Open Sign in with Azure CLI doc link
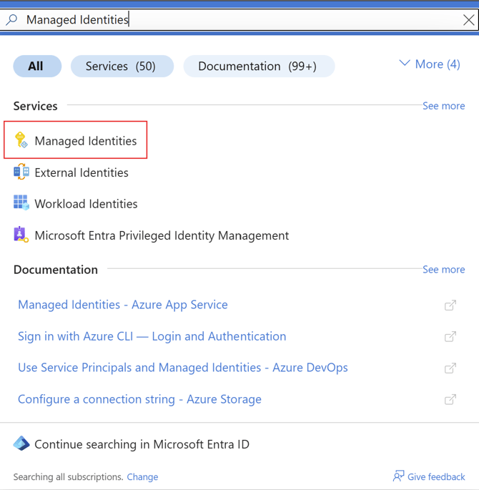The image size is (479, 490). (152, 336)
